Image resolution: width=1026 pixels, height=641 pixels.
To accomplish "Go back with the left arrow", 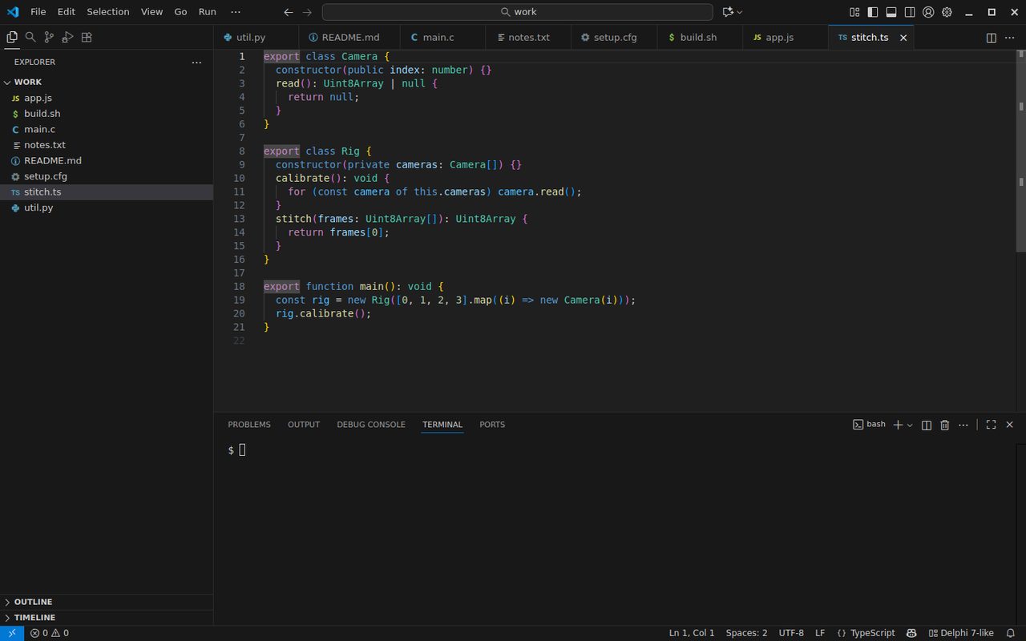I will point(289,12).
